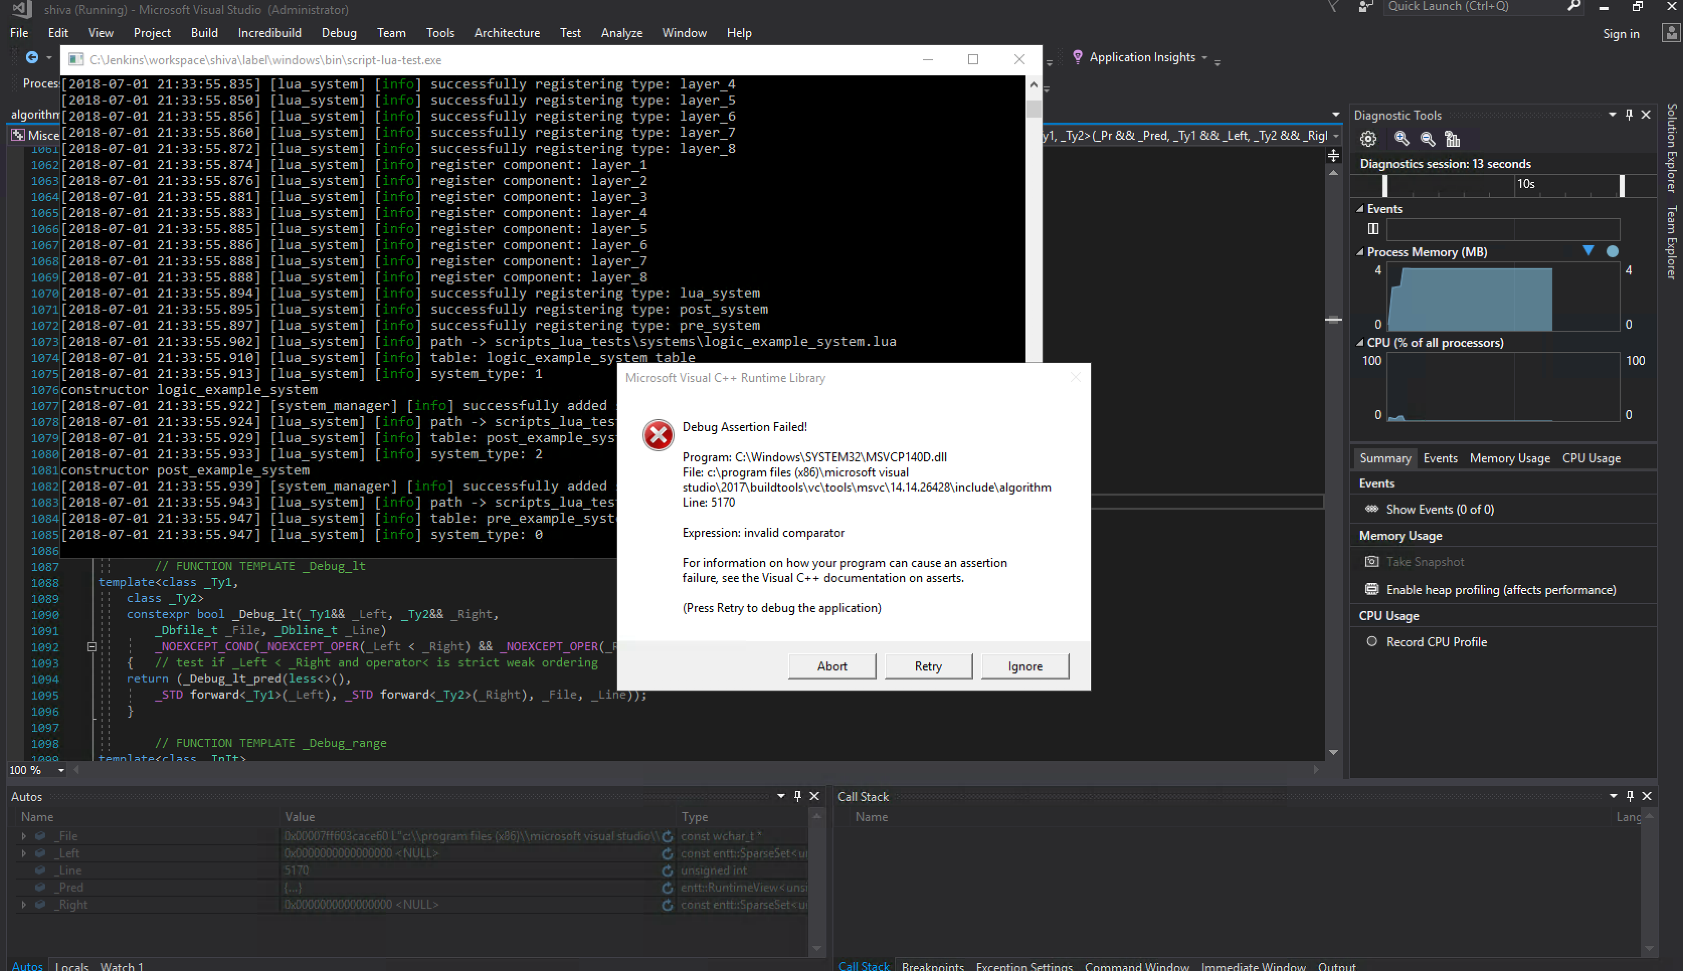Click Abort in the assertion dialog
This screenshot has width=1683, height=971.
[832, 665]
